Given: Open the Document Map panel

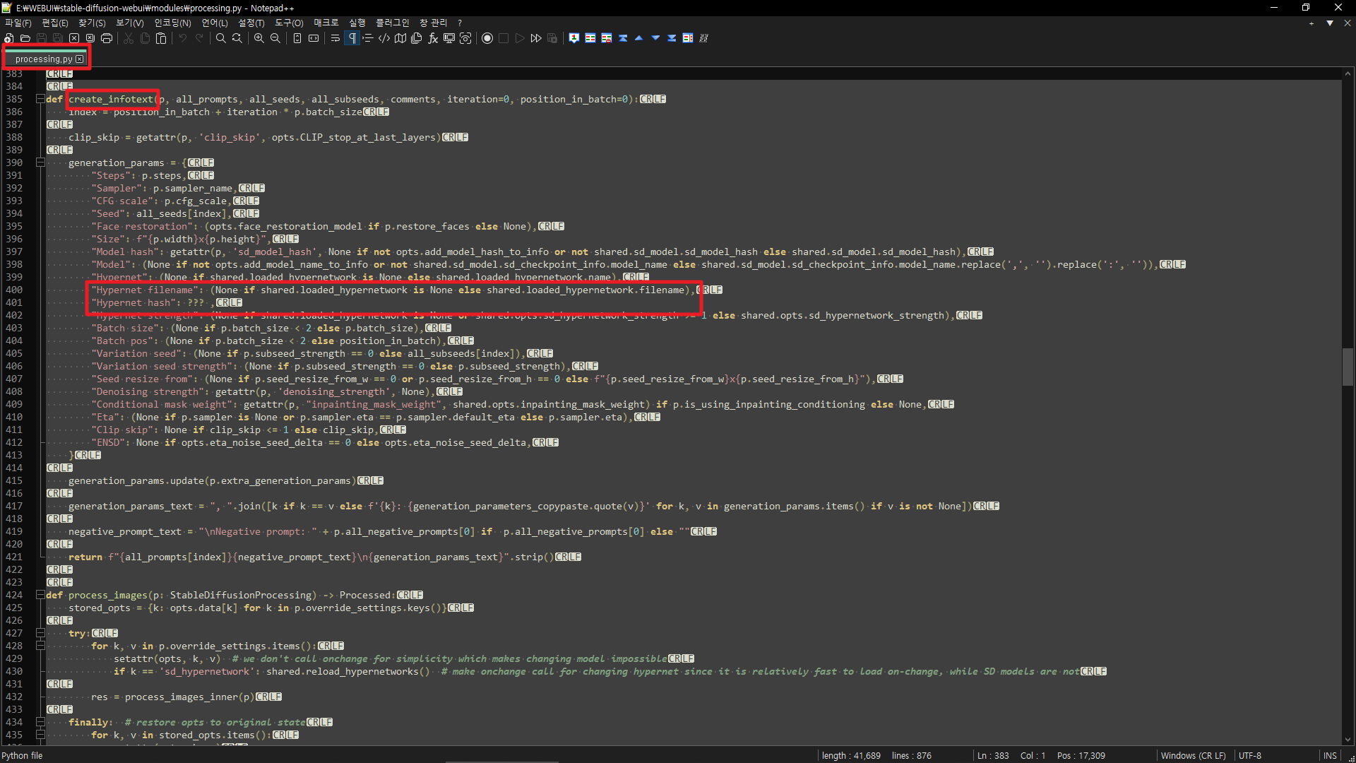Looking at the screenshot, I should (x=400, y=38).
